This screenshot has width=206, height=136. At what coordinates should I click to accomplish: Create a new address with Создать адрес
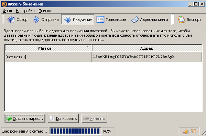[x=25, y=119]
